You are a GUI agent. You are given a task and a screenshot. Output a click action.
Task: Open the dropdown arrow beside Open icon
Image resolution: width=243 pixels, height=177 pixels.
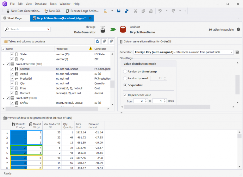click(x=112, y=11)
